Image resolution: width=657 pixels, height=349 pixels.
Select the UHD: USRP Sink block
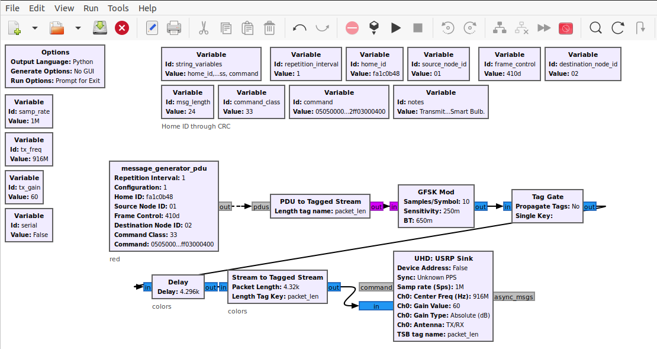coord(443,296)
